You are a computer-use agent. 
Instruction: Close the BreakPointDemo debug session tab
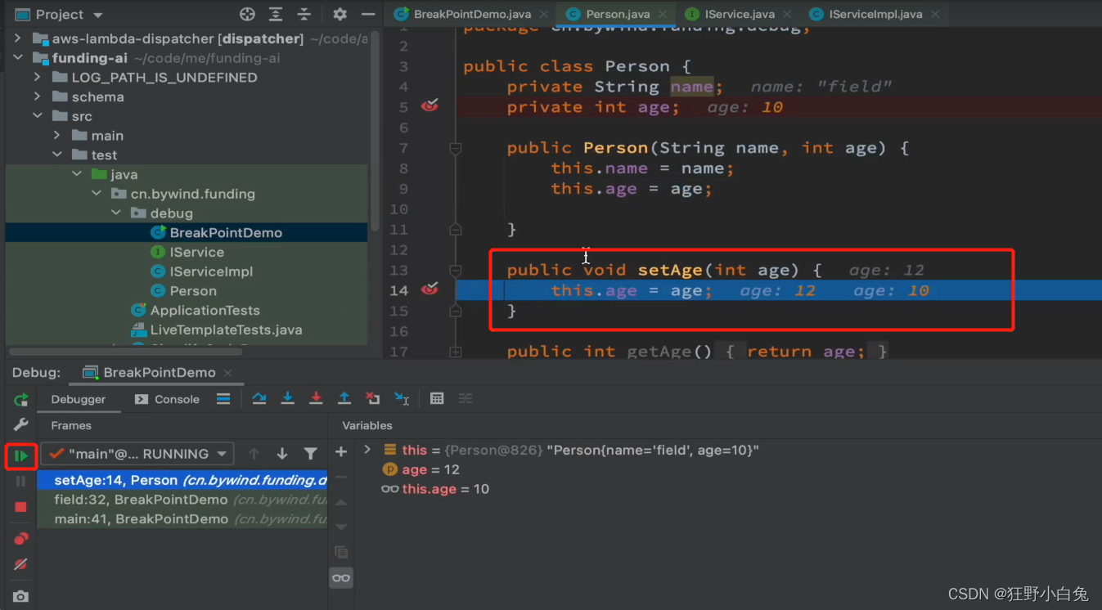(x=228, y=373)
